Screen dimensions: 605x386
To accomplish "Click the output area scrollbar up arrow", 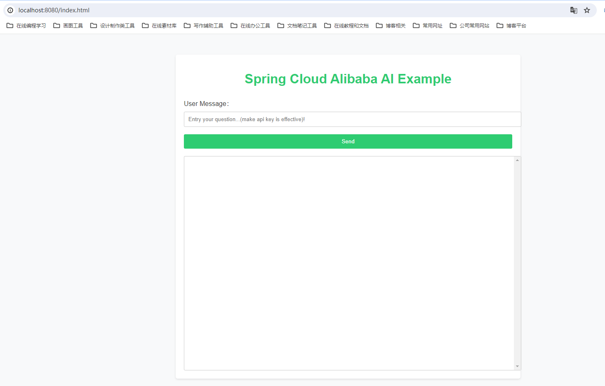I will click(x=518, y=160).
